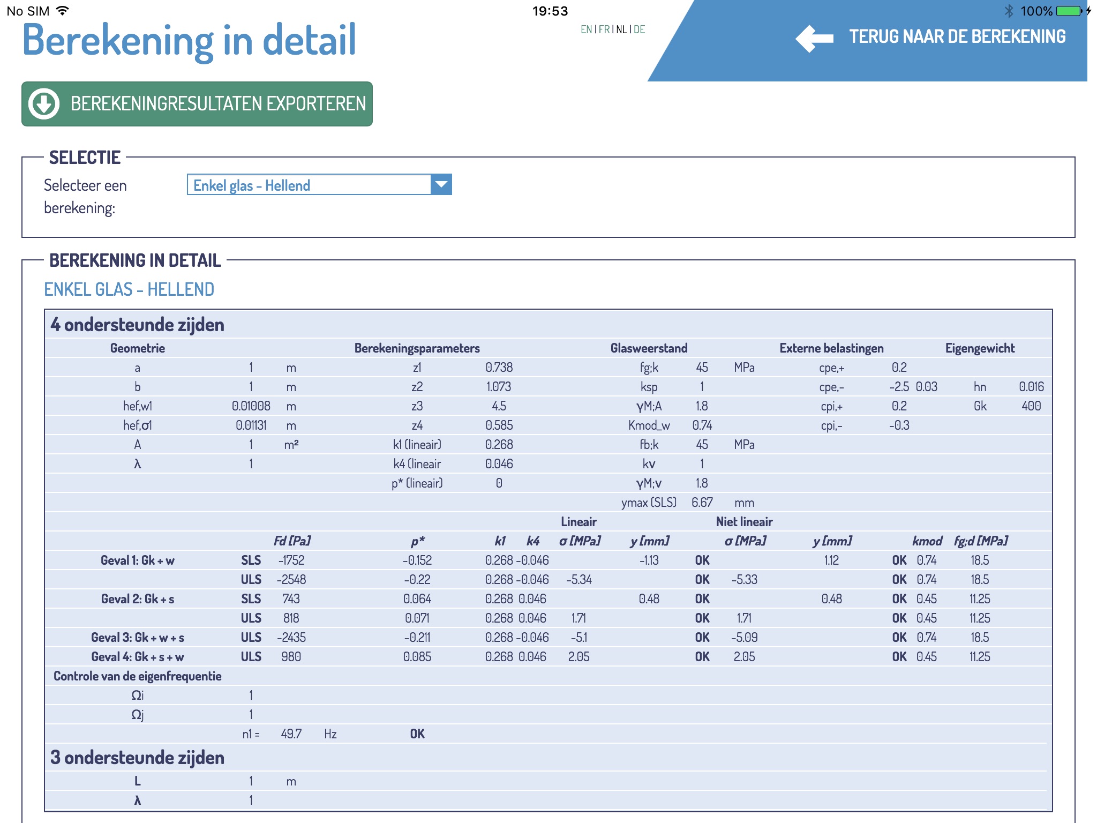The height and width of the screenshot is (823, 1097).
Task: Click the Geval 3: Gk + w + s row label
Action: (138, 638)
